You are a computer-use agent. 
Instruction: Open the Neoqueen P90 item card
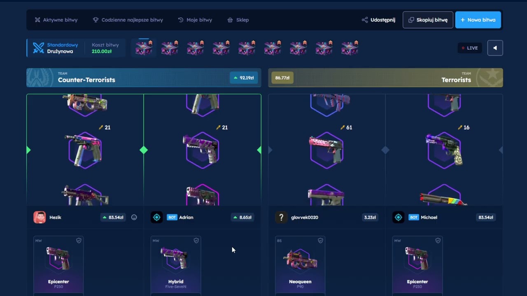[300, 265]
